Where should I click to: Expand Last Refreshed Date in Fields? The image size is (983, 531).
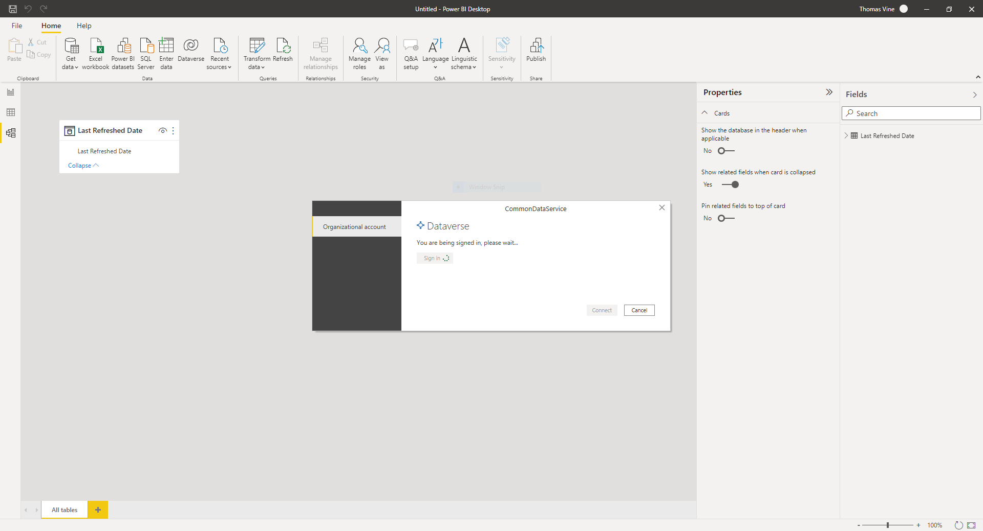pyautogui.click(x=846, y=136)
